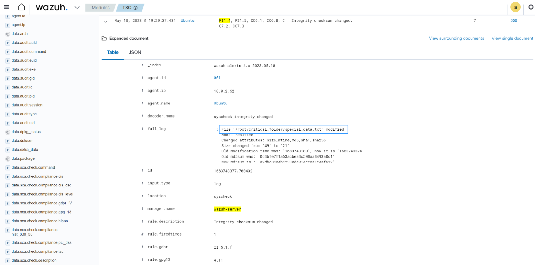Open the user avatar 'a' menu
Image resolution: width=535 pixels, height=265 pixels.
tap(515, 7)
